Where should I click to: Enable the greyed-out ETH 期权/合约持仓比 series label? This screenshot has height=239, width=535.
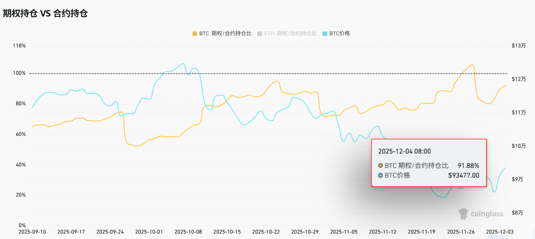point(290,33)
